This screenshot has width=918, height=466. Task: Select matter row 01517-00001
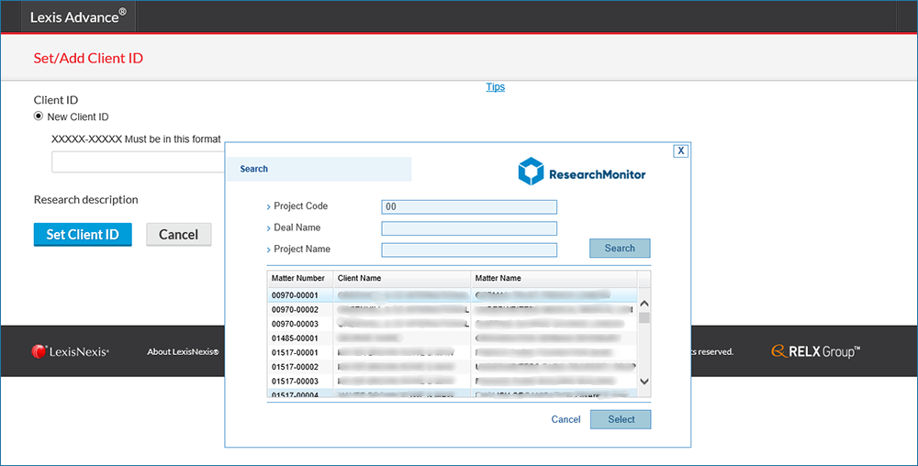click(453, 352)
